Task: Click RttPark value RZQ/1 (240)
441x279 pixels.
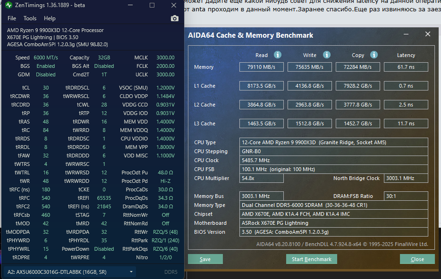Action: 165,240
